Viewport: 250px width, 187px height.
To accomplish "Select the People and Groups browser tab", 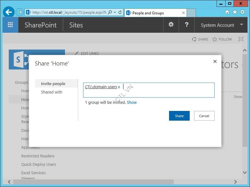I will point(153,13).
